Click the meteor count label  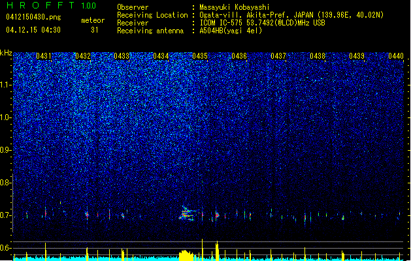(x=93, y=20)
